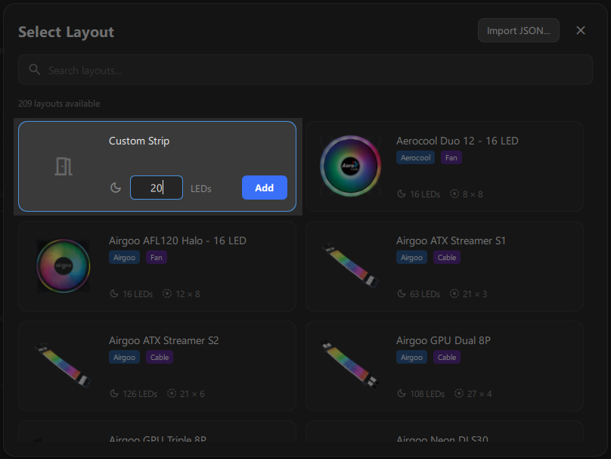Click the Airgoo tag on AFL120 Halo card

124,257
